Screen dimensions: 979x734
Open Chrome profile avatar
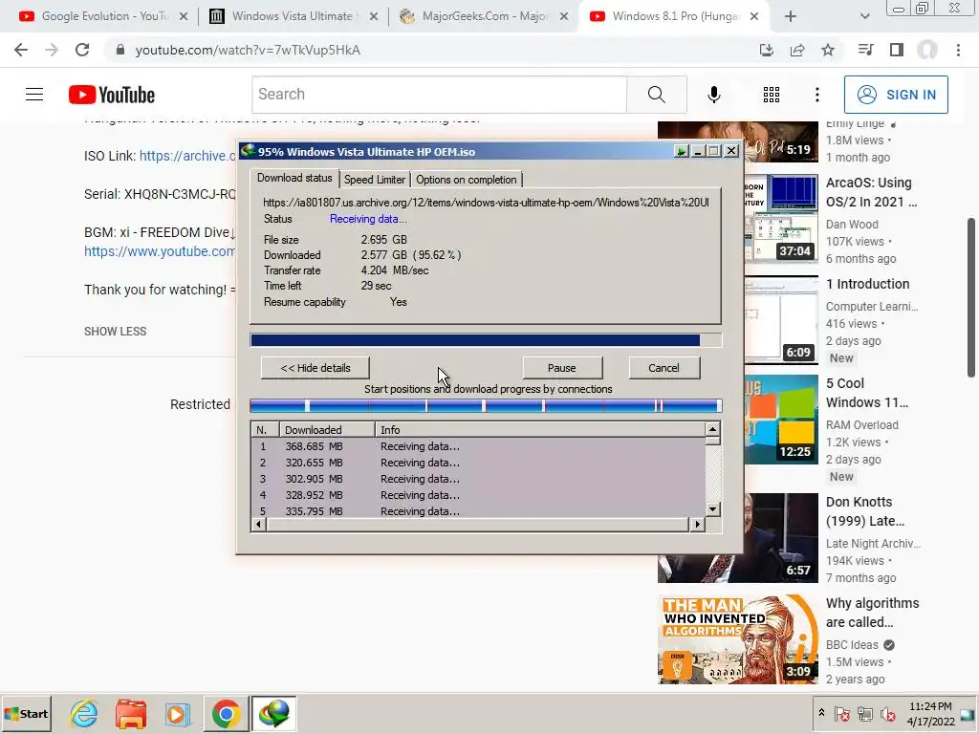pyautogui.click(x=927, y=50)
